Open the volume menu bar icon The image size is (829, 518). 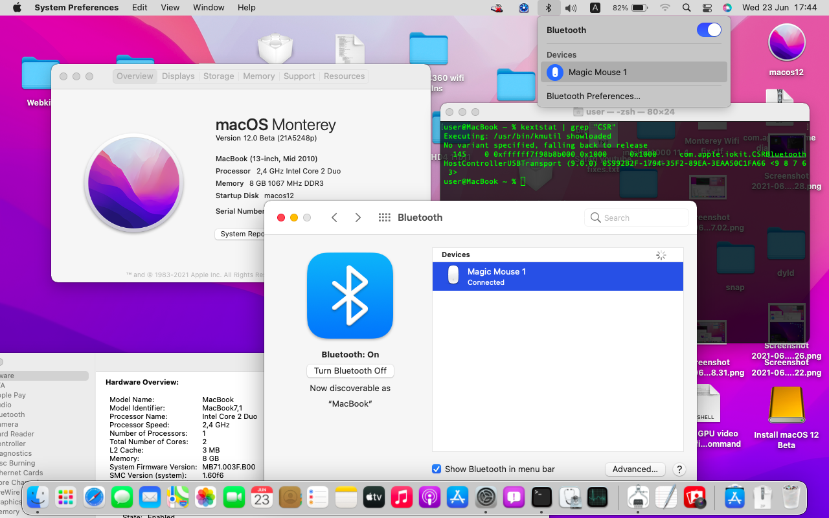(571, 8)
